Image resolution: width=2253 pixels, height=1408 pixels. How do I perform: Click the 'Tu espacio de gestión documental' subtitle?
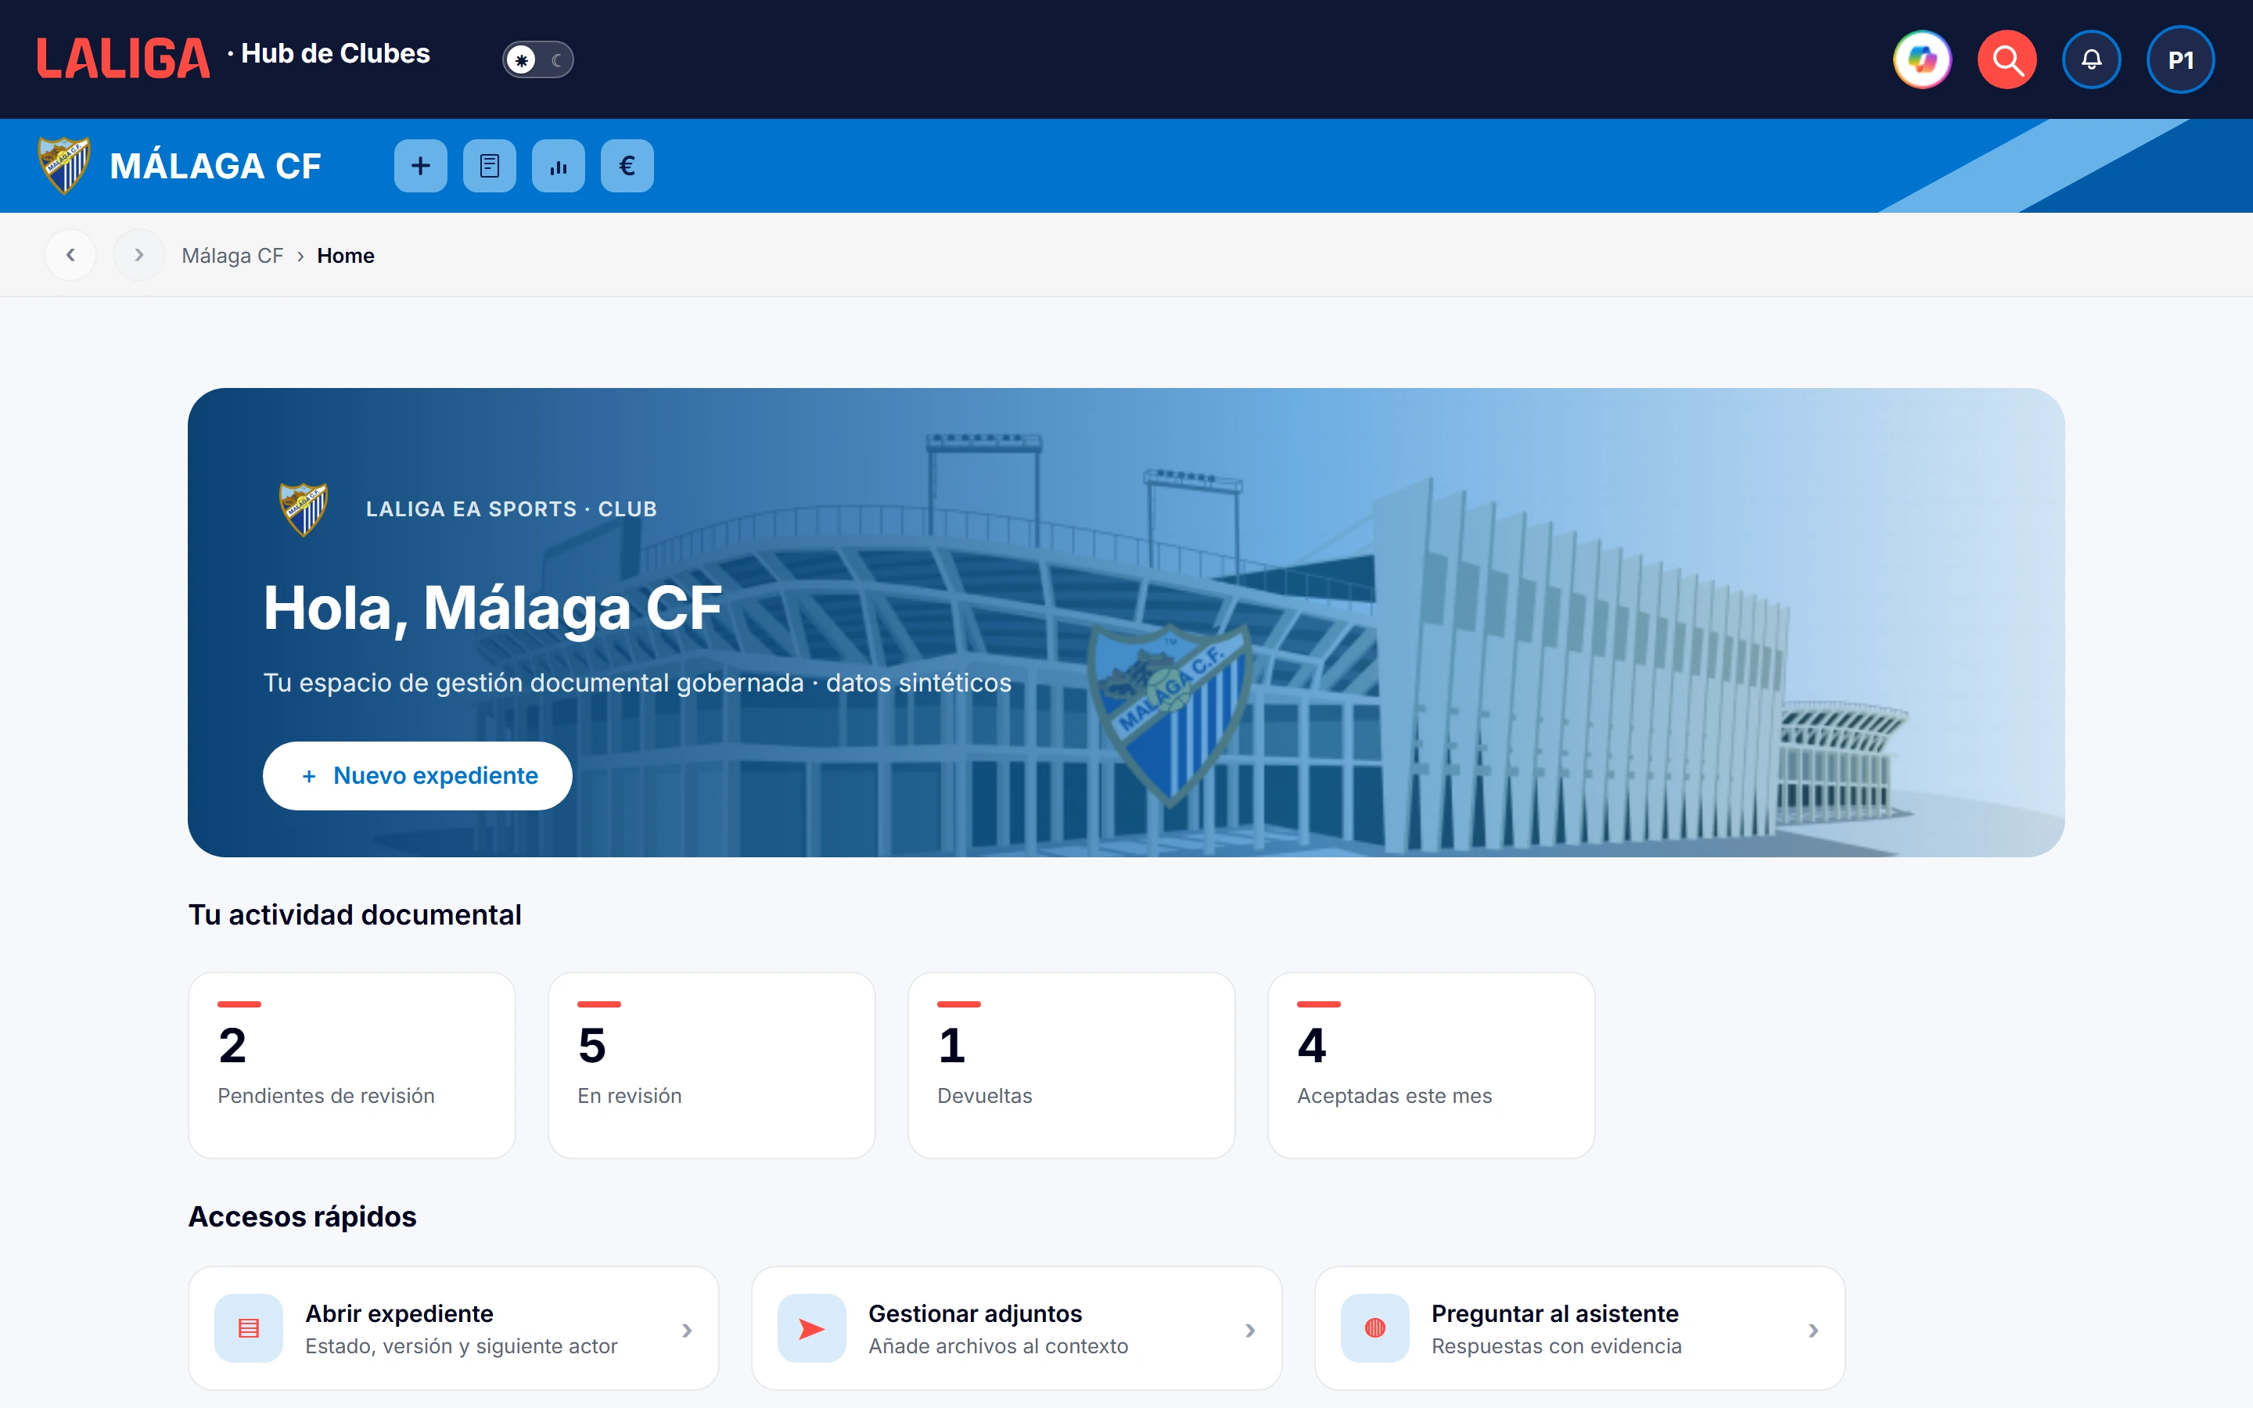637,683
